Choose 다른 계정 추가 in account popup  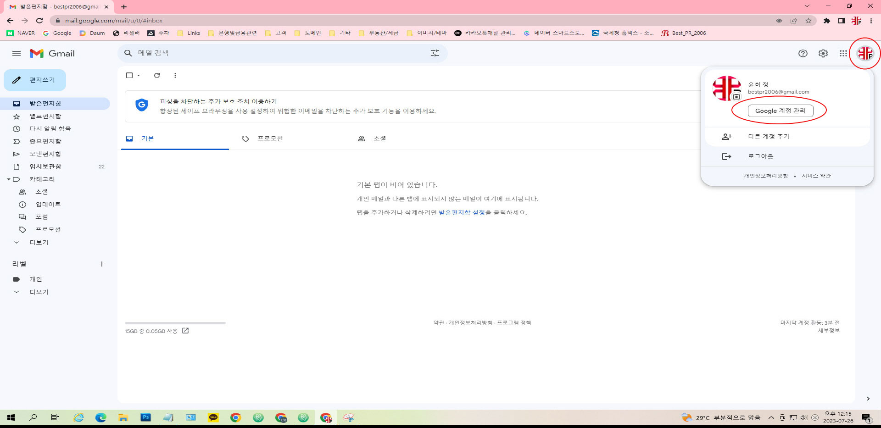click(787, 137)
